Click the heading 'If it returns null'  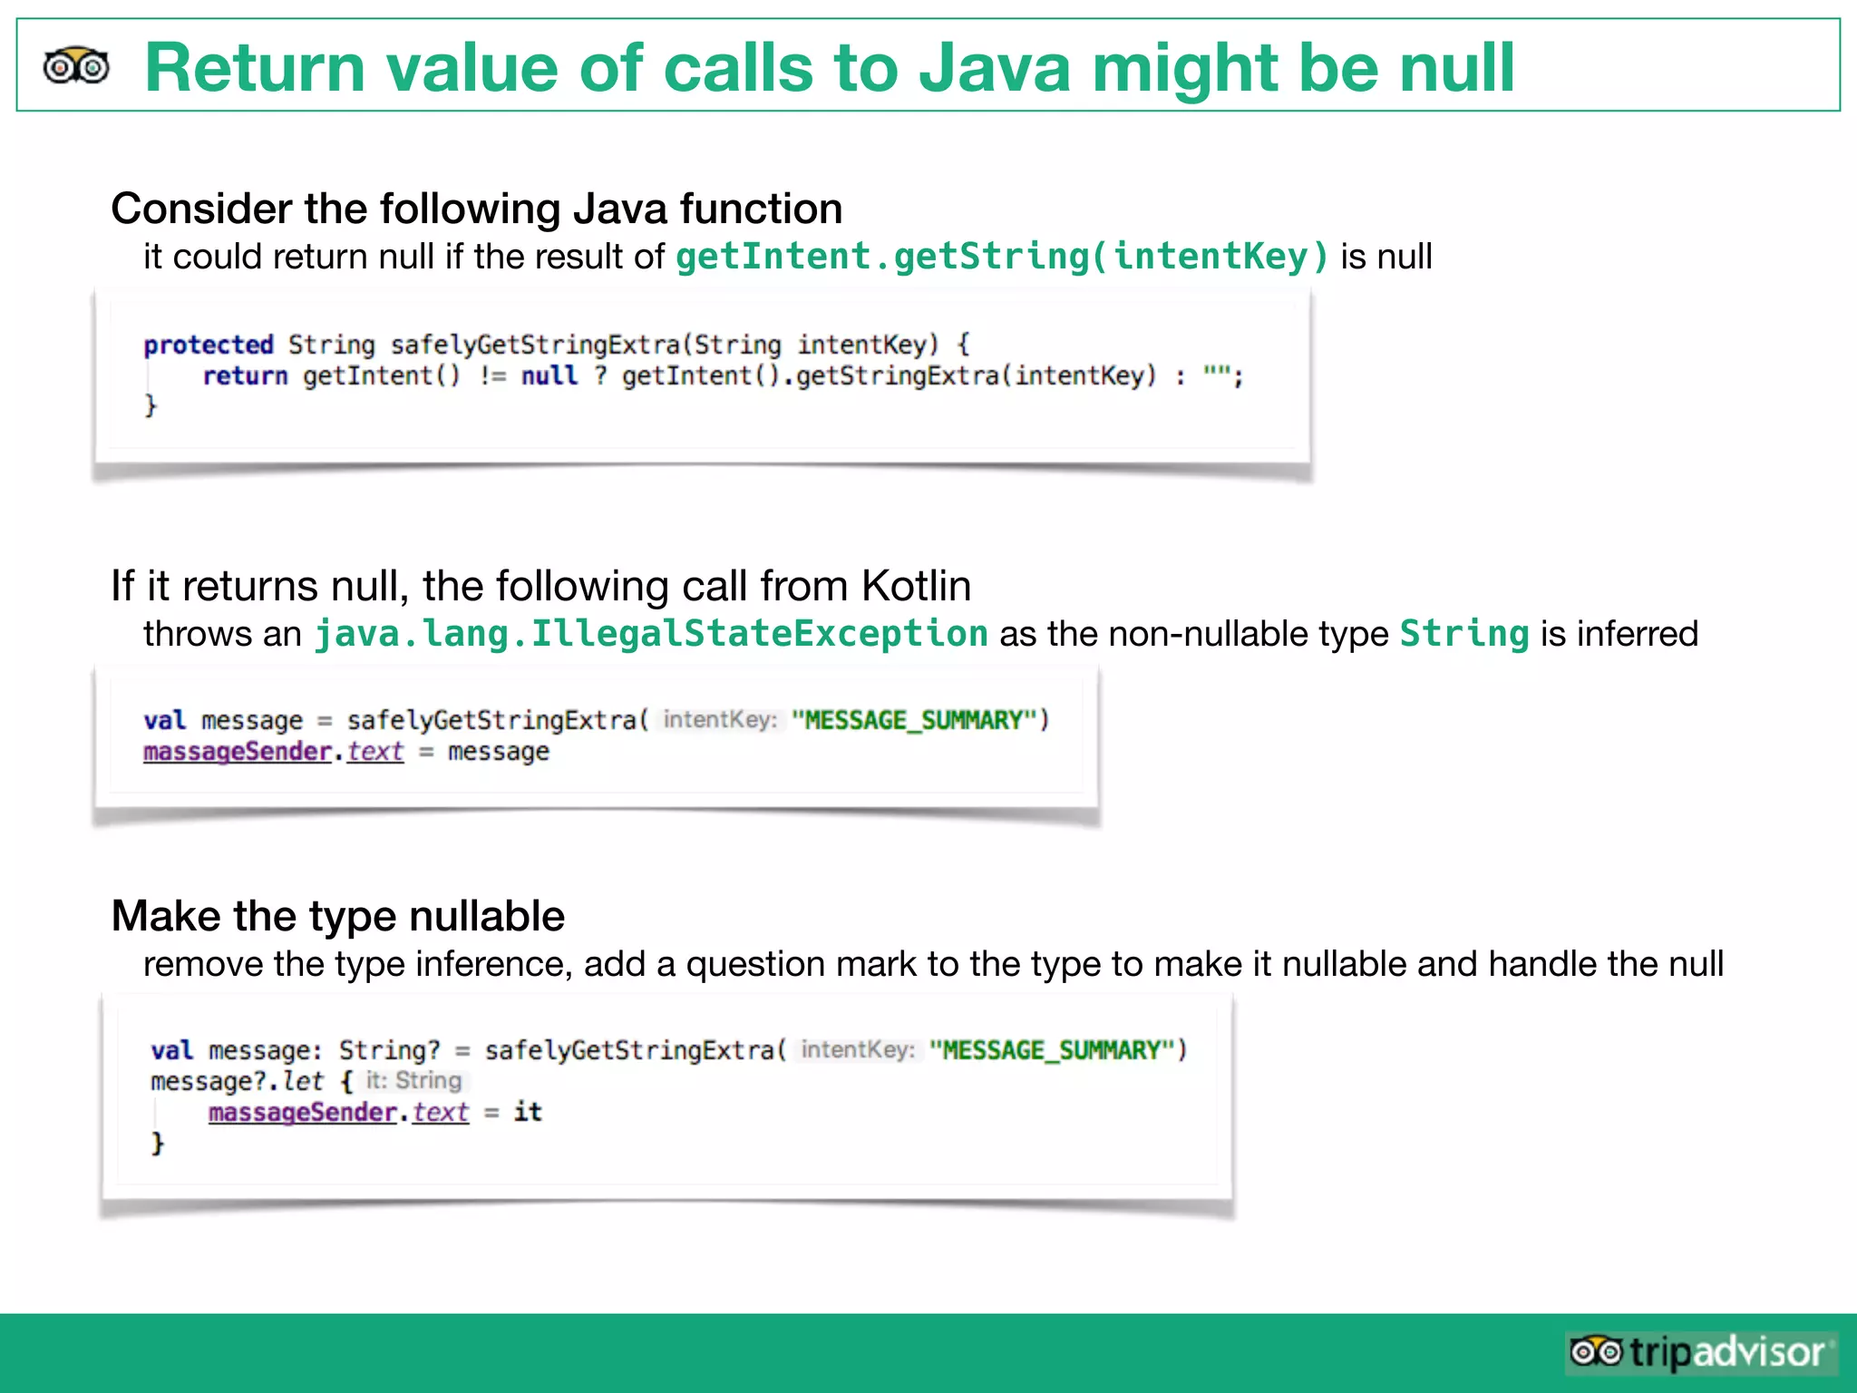point(540,586)
